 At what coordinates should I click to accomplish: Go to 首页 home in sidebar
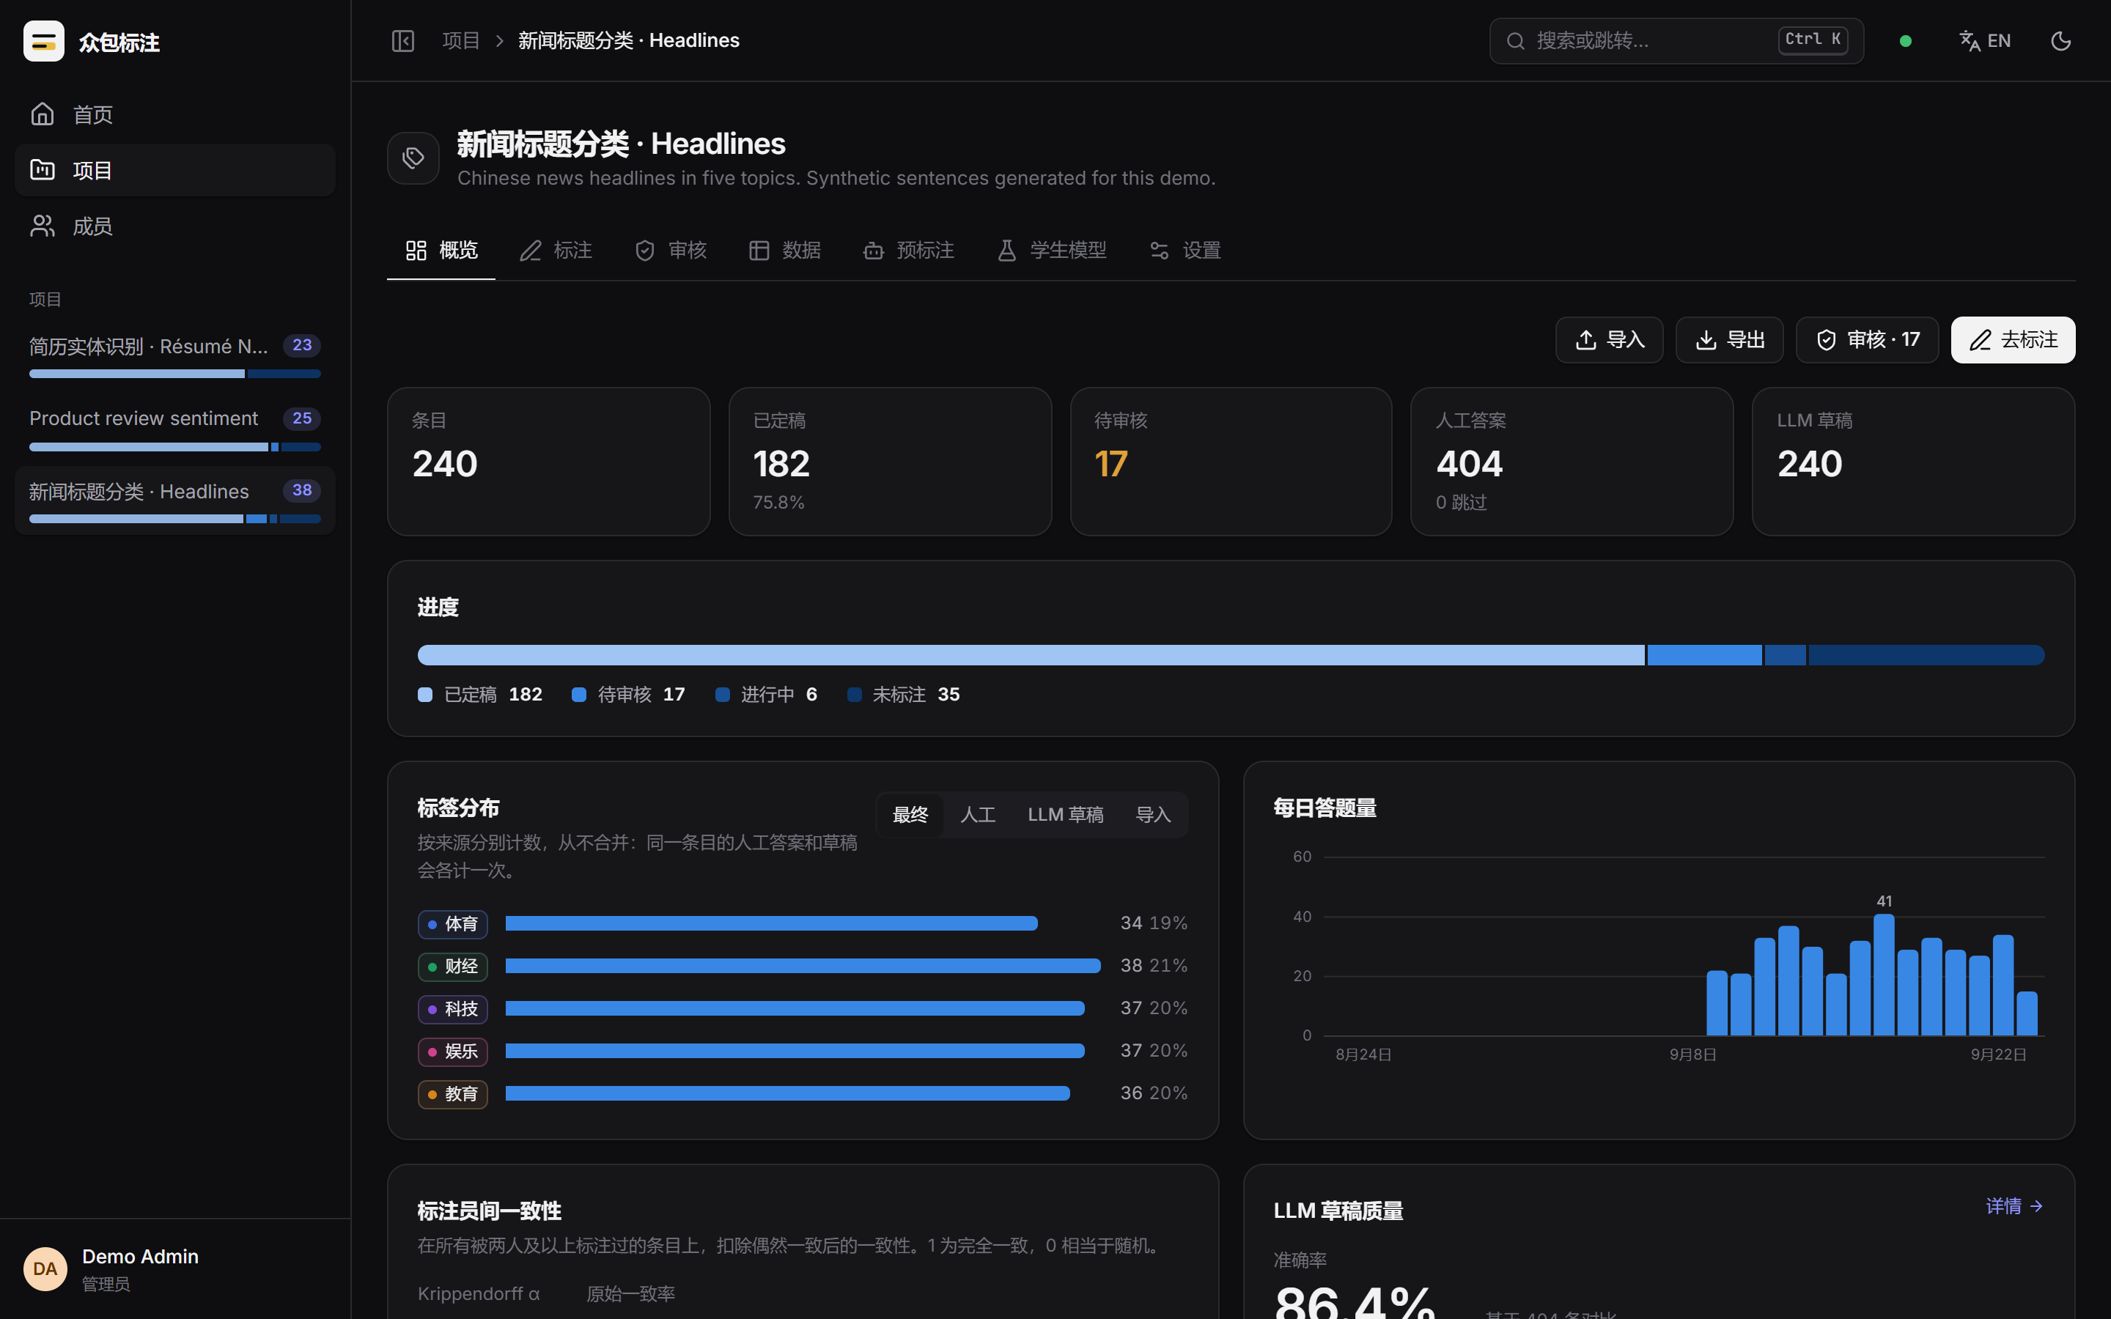point(175,114)
